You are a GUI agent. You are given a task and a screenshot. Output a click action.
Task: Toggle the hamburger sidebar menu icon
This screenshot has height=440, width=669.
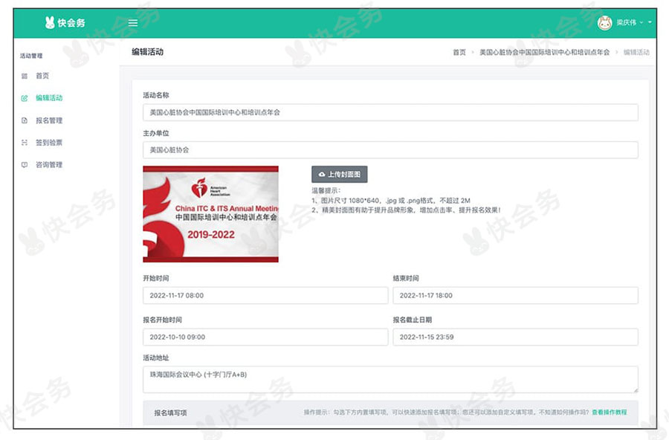pyautogui.click(x=133, y=23)
